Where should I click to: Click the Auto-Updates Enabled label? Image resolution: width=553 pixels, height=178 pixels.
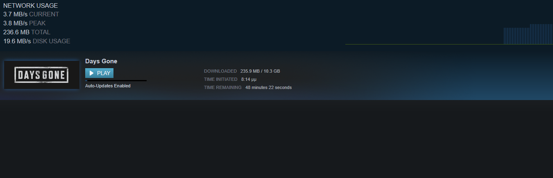pos(108,86)
